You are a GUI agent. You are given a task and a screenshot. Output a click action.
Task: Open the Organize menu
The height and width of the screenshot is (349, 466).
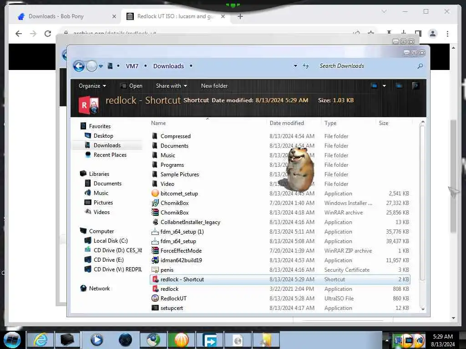pos(92,86)
